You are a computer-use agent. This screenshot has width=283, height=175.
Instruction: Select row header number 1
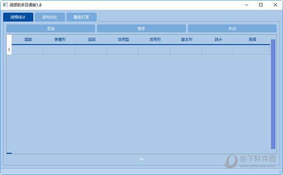coord(9,50)
